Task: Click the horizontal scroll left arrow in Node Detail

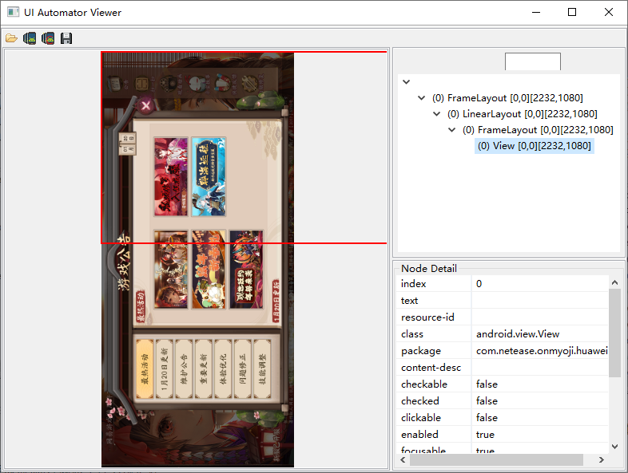Action: click(403, 459)
